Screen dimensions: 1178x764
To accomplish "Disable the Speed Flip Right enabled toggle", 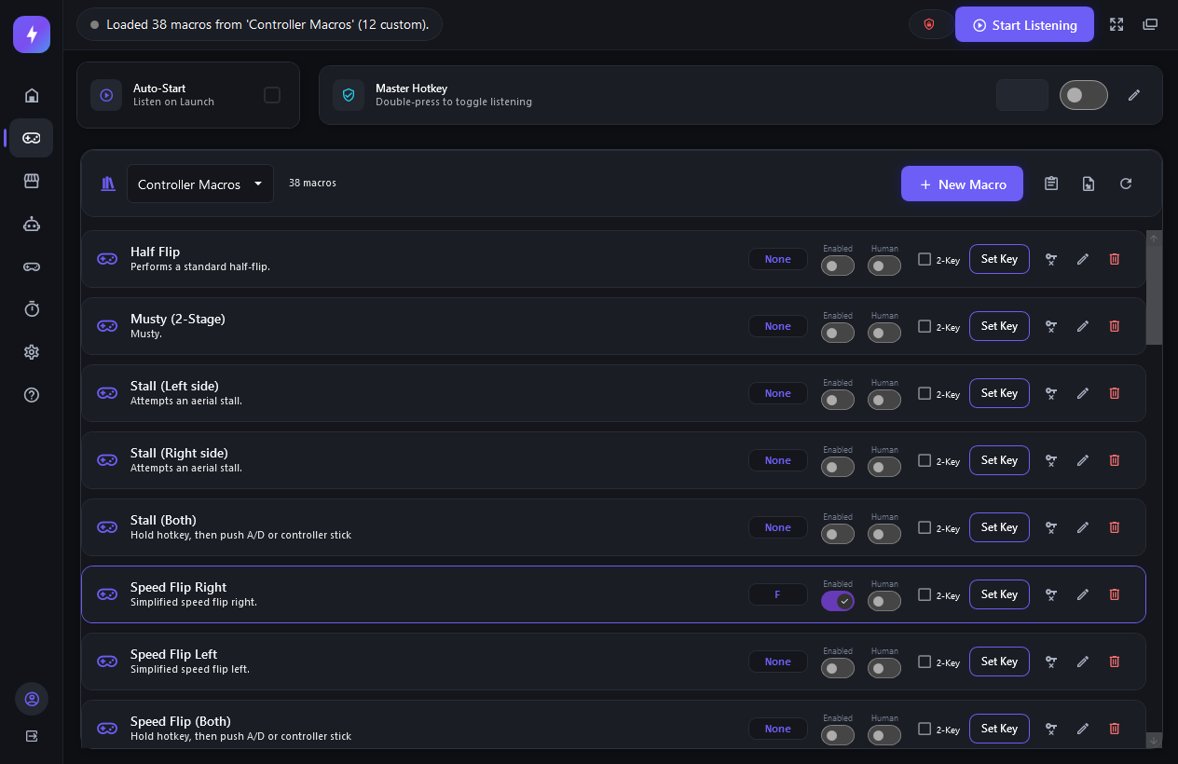I will 838,602.
